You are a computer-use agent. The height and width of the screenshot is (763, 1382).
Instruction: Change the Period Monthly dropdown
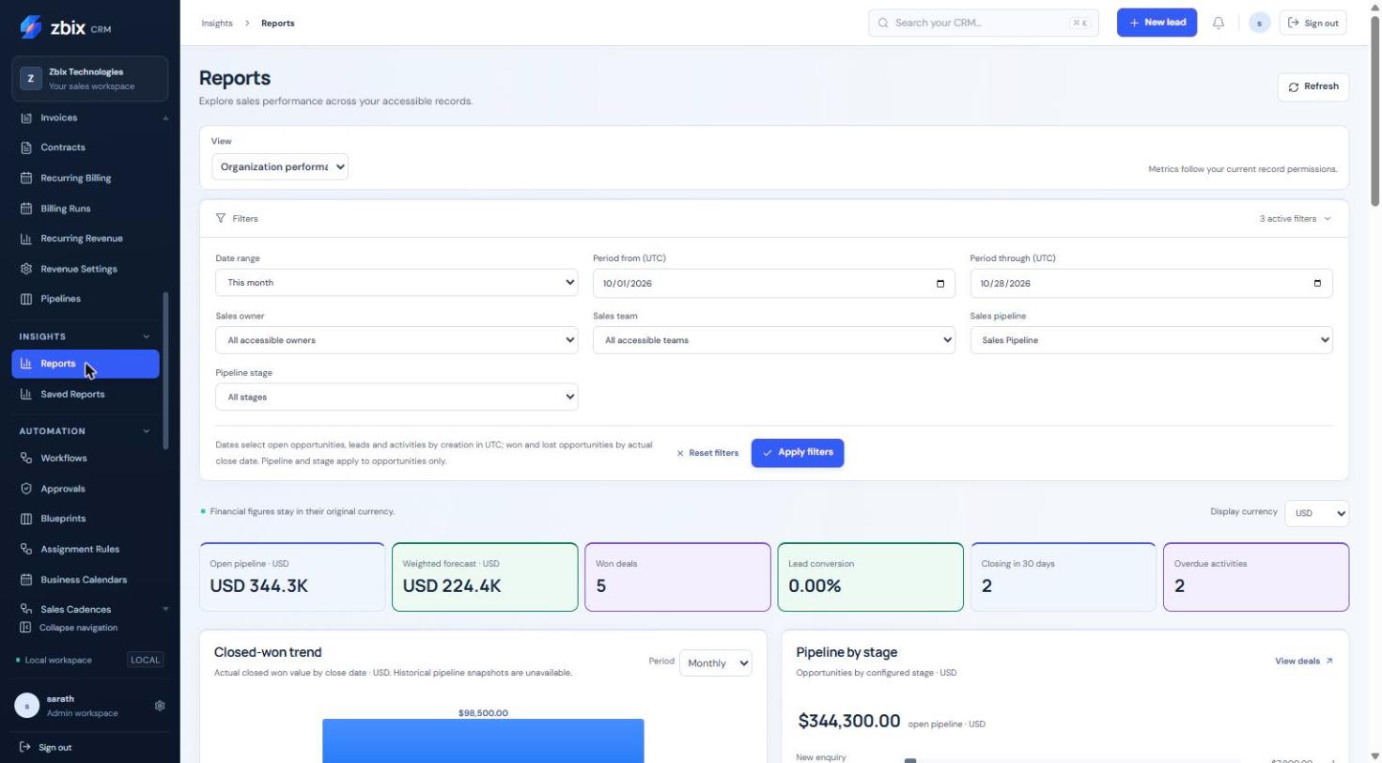715,663
